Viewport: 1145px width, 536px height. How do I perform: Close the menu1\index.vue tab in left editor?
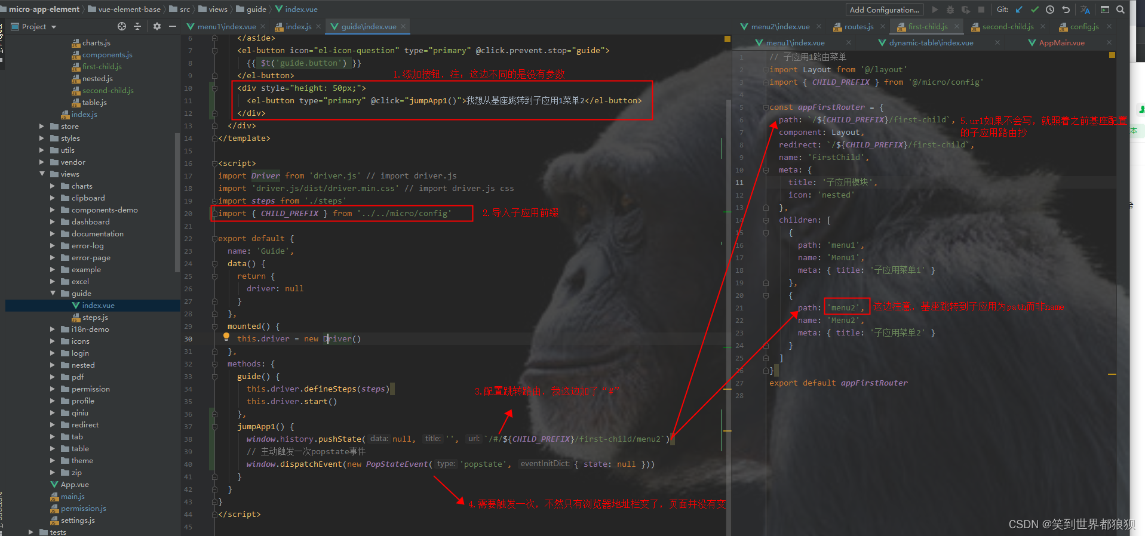click(x=263, y=26)
